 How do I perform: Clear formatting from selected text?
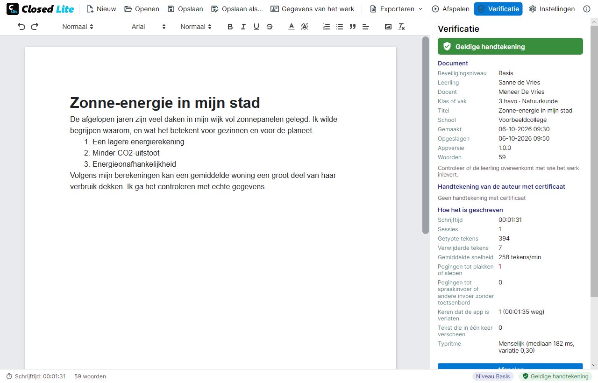tap(401, 27)
